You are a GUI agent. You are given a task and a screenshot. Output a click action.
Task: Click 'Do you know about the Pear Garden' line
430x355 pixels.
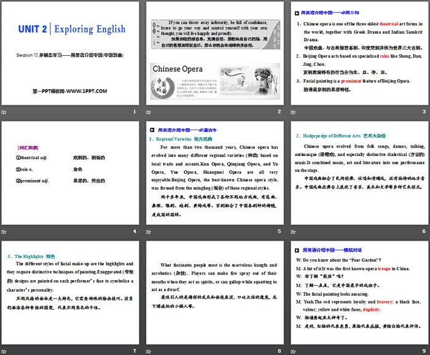click(338, 260)
